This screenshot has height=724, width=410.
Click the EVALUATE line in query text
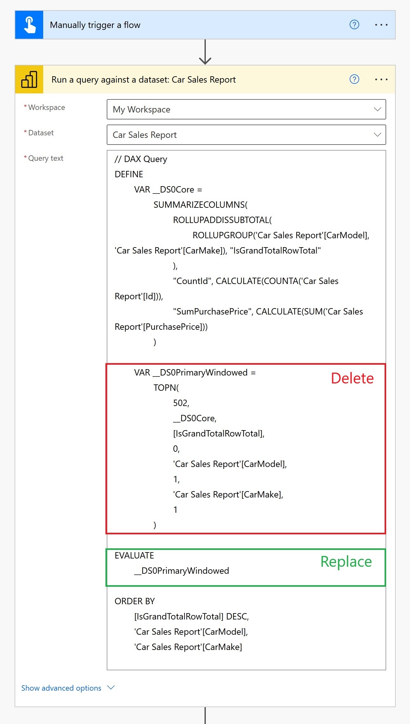[134, 555]
